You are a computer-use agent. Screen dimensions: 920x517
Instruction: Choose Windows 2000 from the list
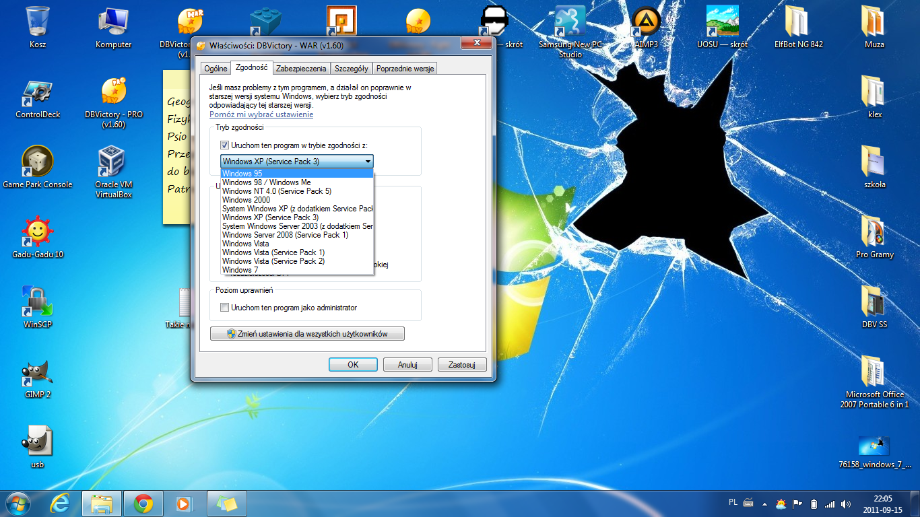click(297, 200)
